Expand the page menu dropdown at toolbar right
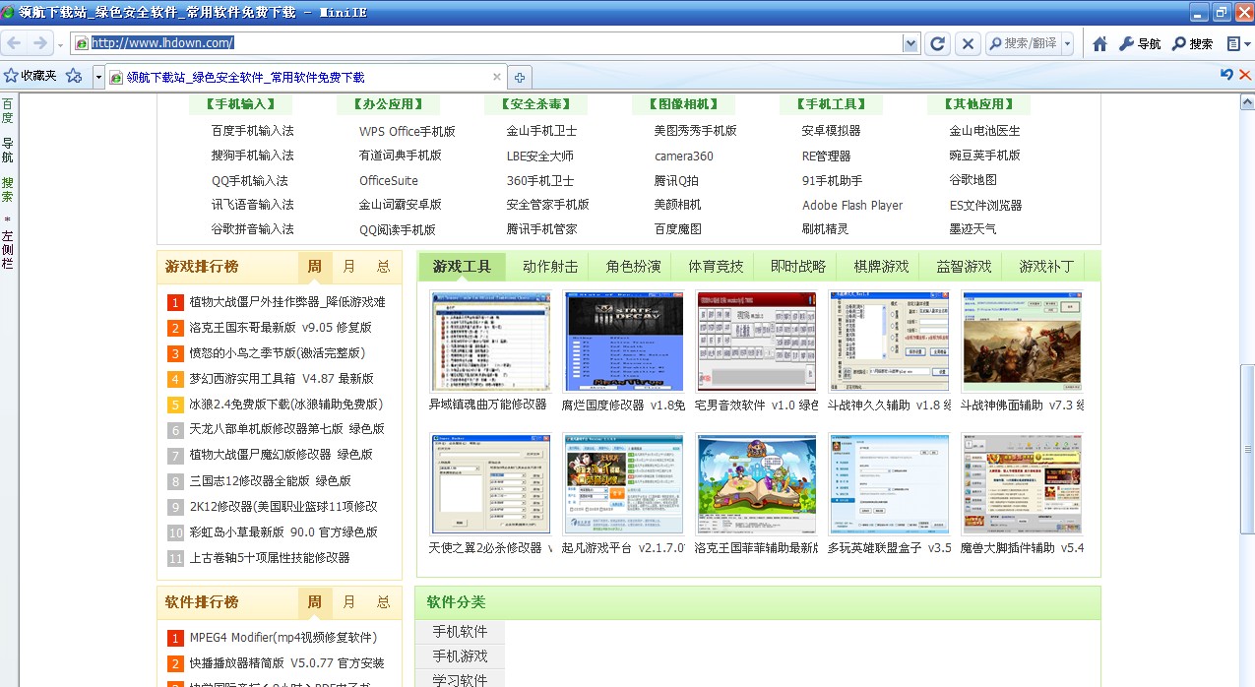 click(x=1236, y=43)
